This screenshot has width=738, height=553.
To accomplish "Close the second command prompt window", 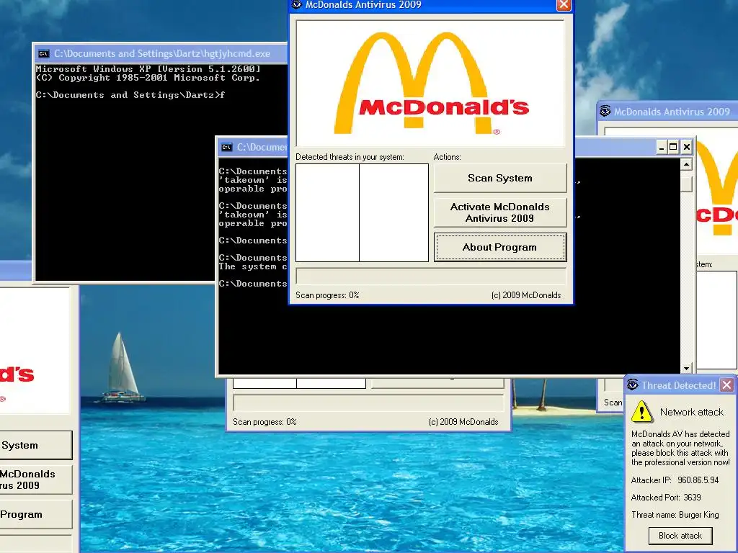I will [x=687, y=147].
